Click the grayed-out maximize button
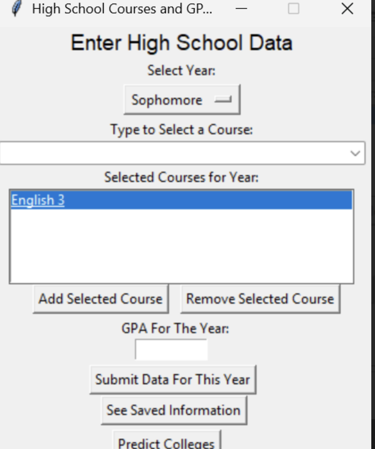Image resolution: width=375 pixels, height=449 pixels. pos(294,9)
